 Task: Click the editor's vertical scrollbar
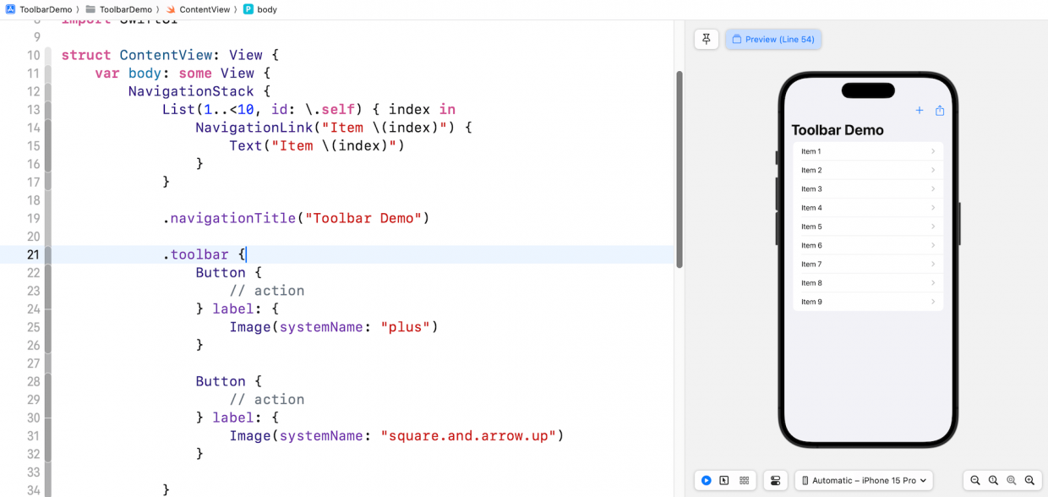pyautogui.click(x=679, y=169)
